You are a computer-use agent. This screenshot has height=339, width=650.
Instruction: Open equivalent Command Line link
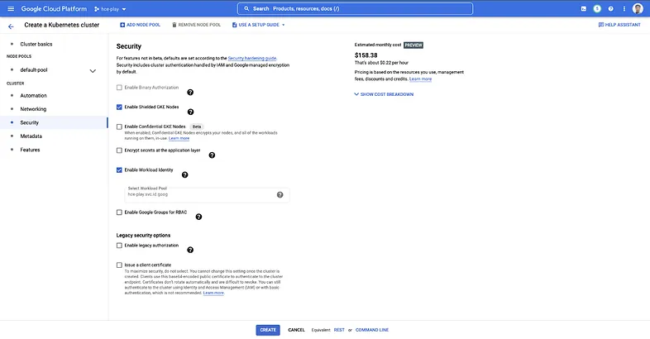(x=372, y=330)
